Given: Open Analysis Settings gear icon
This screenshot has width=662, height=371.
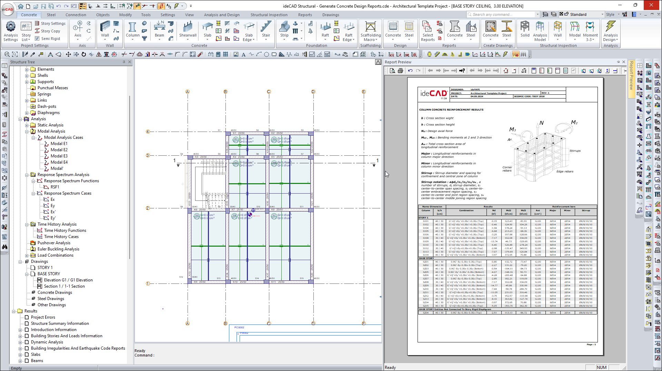Looking at the screenshot, I should 11,27.
